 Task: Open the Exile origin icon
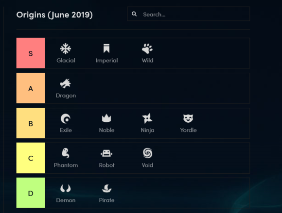tap(66, 118)
